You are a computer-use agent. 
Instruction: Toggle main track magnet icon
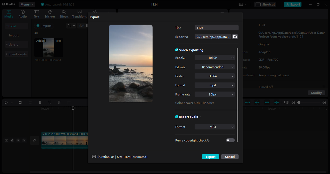point(247,103)
